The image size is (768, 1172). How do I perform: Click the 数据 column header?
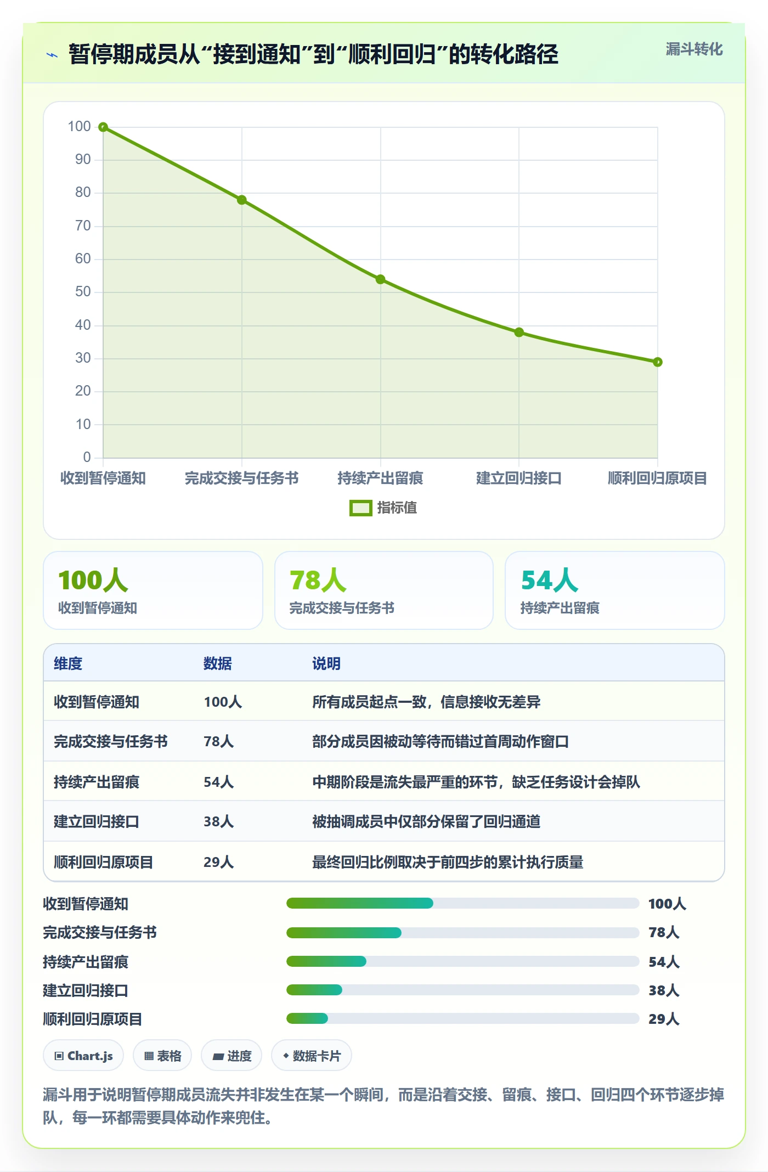[x=218, y=663]
